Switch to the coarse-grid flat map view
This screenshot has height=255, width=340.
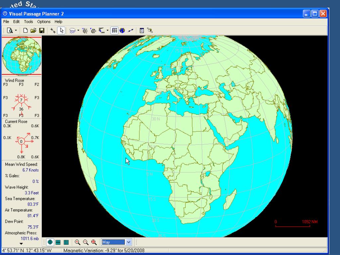point(58,242)
